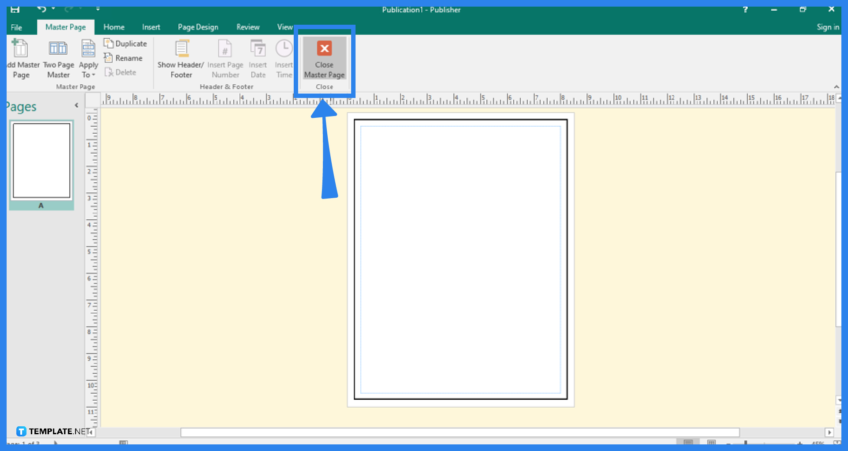Viewport: 848px width, 451px height.
Task: Select the Add Master Page icon
Action: point(20,58)
